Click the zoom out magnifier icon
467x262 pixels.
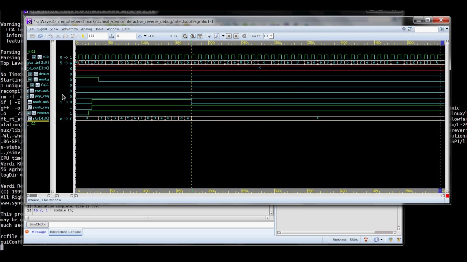tap(185, 36)
